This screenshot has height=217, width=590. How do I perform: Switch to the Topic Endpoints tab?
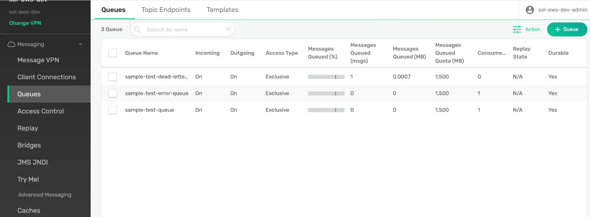[166, 10]
